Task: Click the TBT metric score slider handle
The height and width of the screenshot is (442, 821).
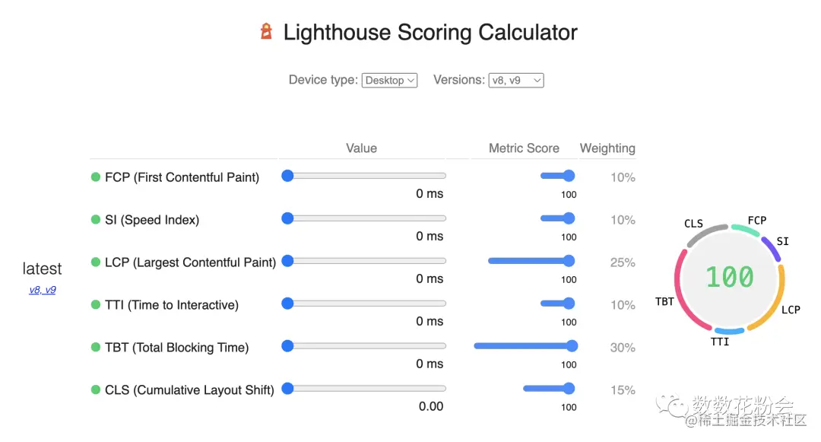Action: tap(572, 345)
